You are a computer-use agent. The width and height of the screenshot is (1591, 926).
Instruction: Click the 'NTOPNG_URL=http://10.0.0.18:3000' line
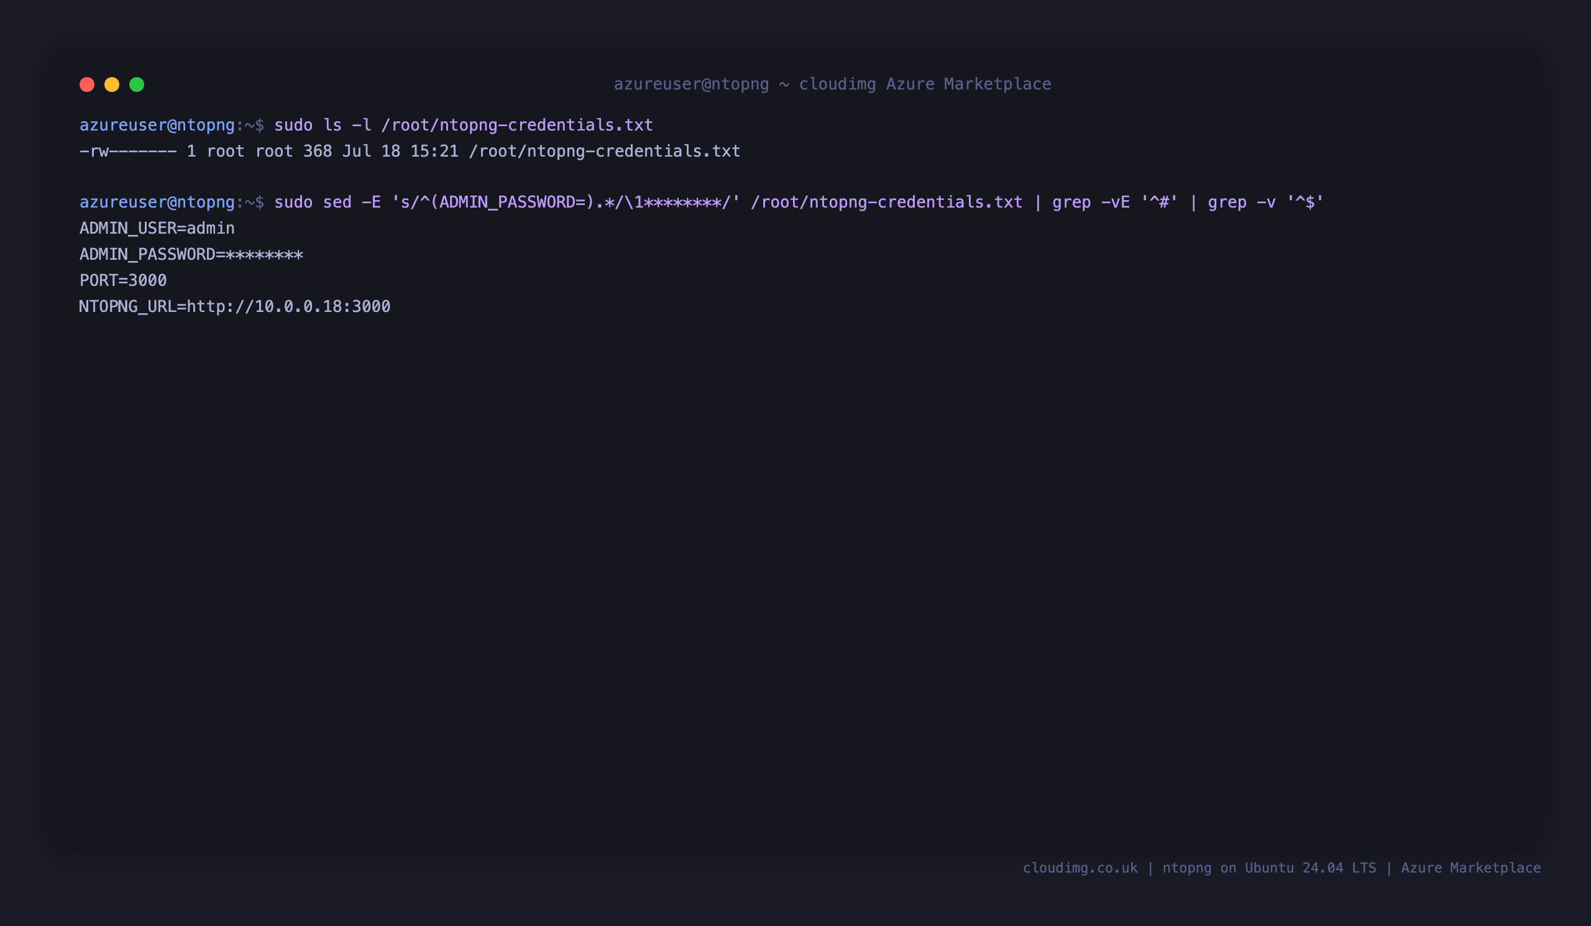[x=235, y=306]
